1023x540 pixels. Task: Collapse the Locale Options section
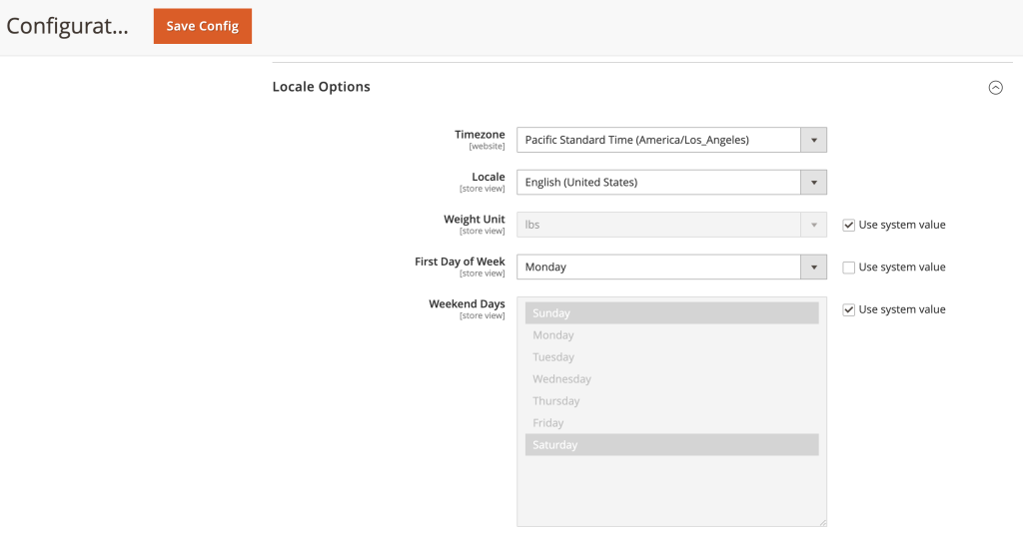coord(995,88)
